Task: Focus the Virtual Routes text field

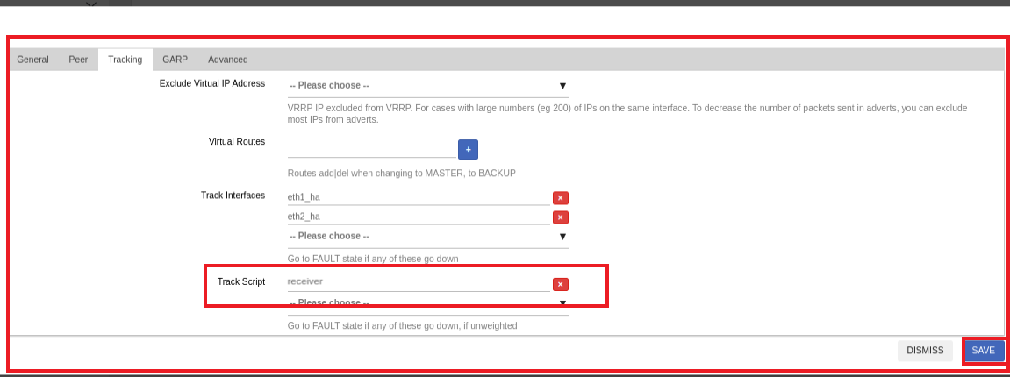Action: point(372,149)
